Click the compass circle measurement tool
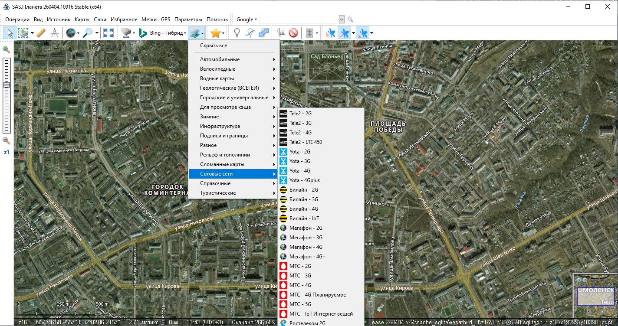Image resolution: width=618 pixels, height=326 pixels. point(55,33)
